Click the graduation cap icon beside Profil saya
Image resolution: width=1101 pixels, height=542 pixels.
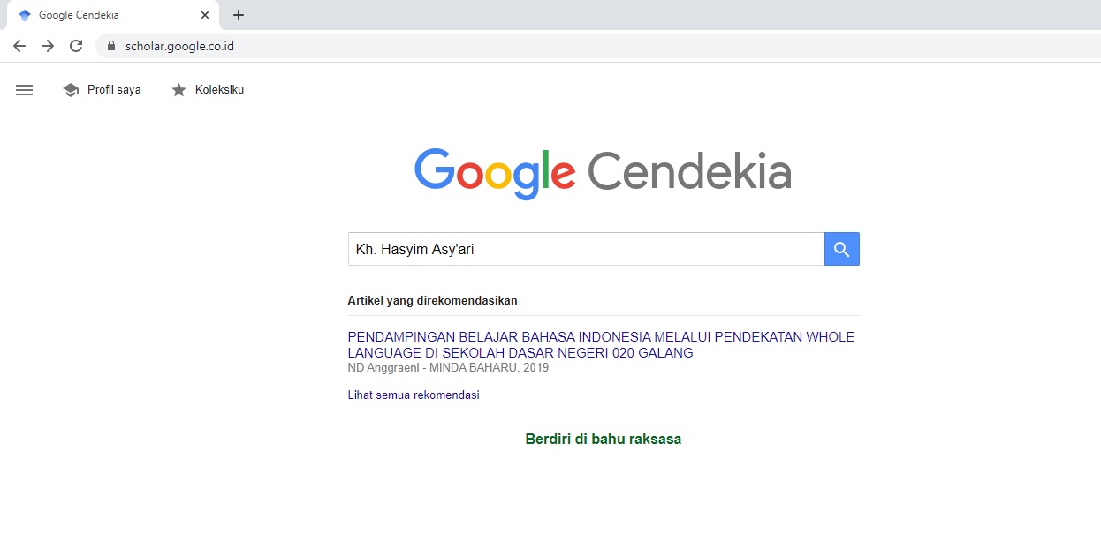pyautogui.click(x=71, y=90)
